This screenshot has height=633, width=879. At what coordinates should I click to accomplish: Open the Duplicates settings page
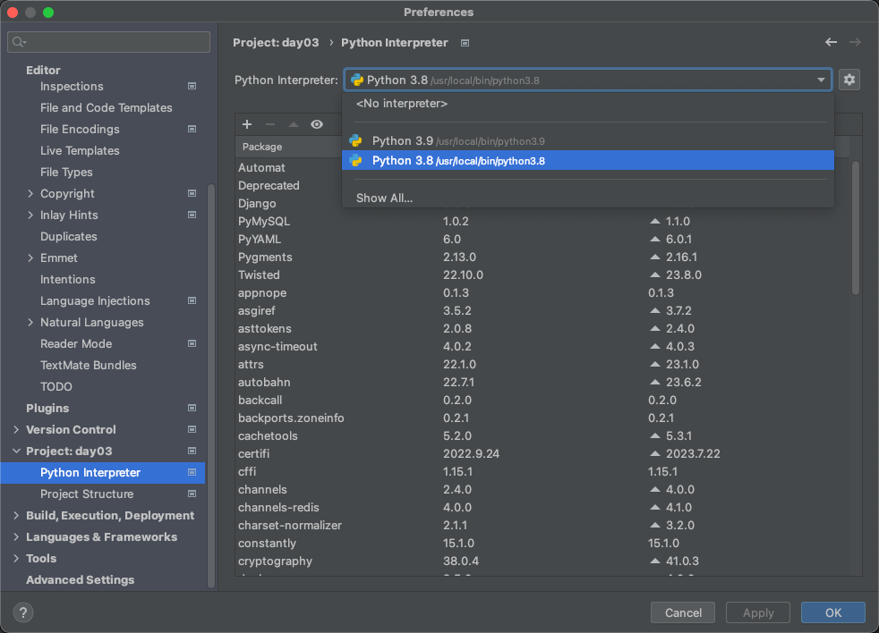(68, 236)
